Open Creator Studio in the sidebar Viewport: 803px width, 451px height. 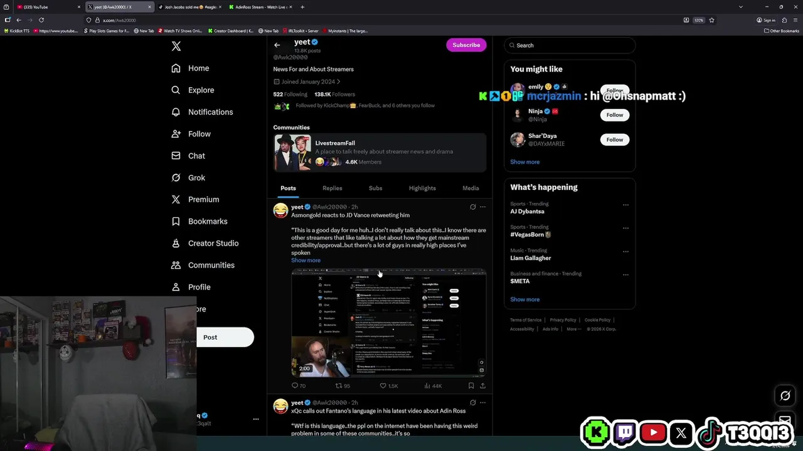click(x=205, y=244)
